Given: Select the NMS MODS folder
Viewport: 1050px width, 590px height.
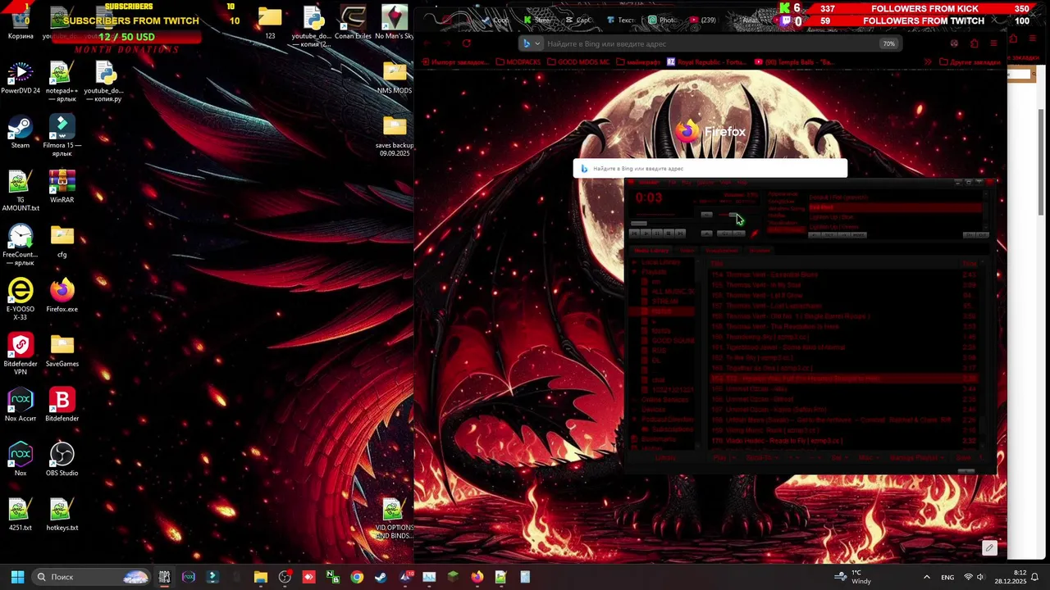Looking at the screenshot, I should click(395, 78).
